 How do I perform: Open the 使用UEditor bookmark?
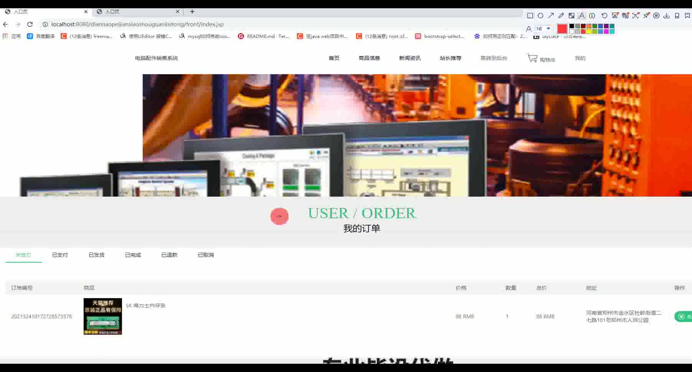coord(146,36)
